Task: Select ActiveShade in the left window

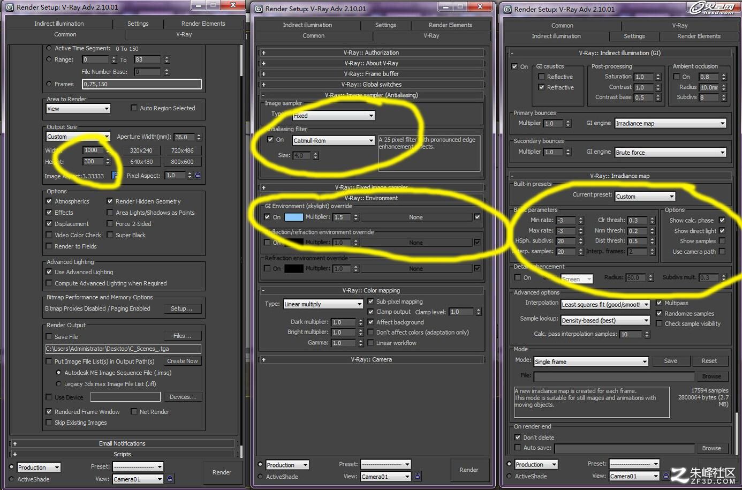Action: [12, 479]
